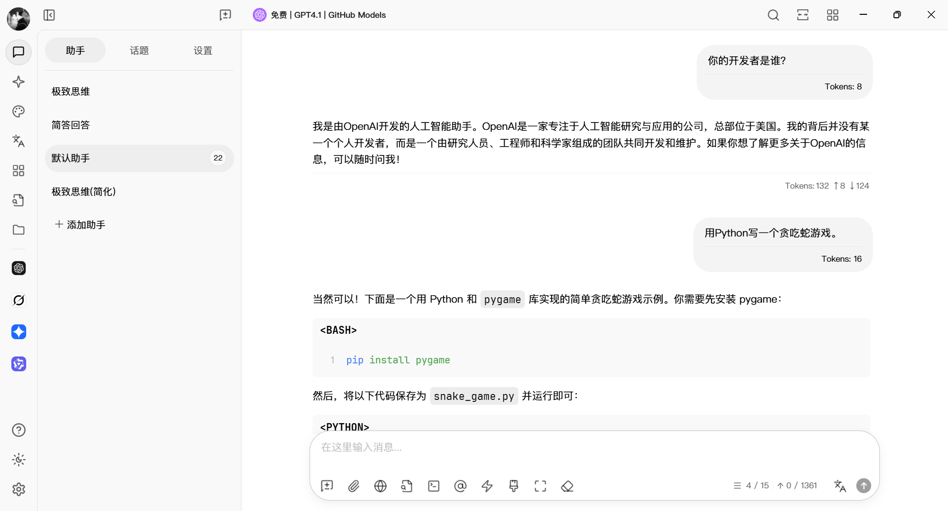Expand input box to fullscreen
The width and height of the screenshot is (948, 511).
540,486
